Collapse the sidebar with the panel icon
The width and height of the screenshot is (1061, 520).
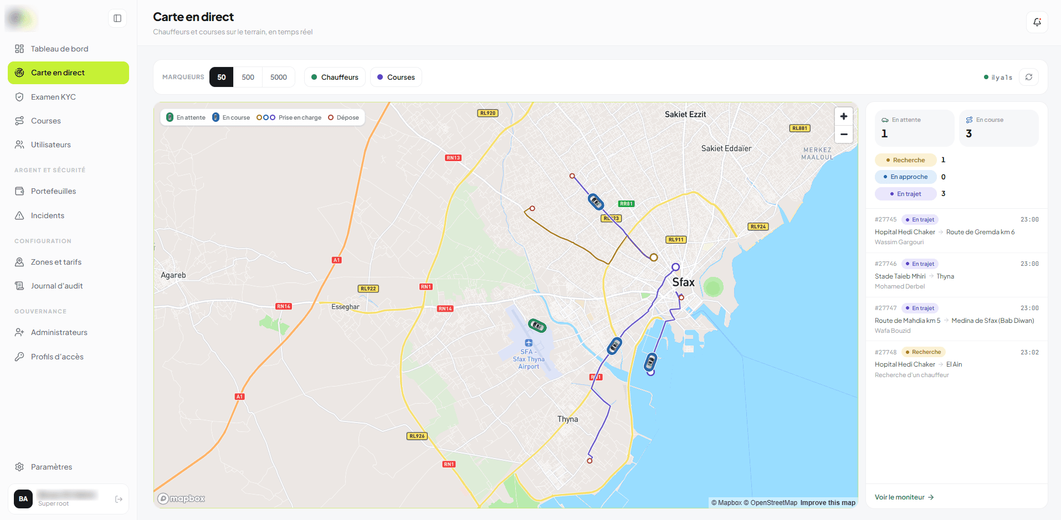click(x=117, y=18)
